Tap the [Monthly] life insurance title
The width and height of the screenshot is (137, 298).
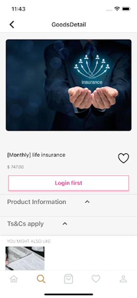pyautogui.click(x=36, y=155)
